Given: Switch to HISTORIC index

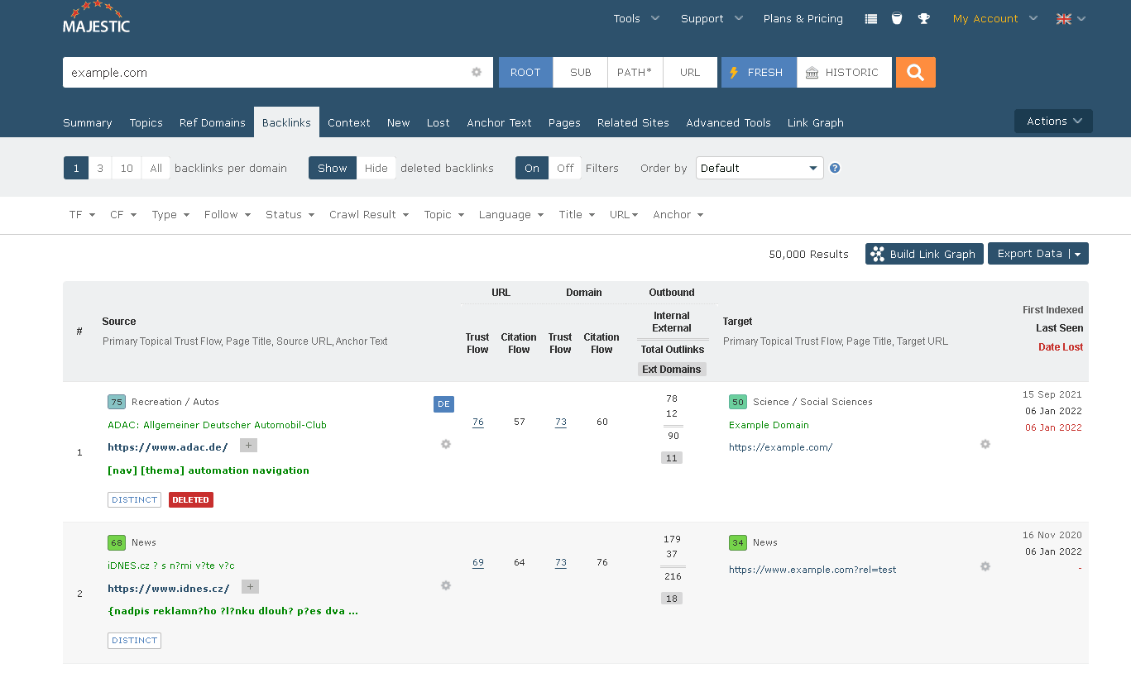Looking at the screenshot, I should pos(845,72).
